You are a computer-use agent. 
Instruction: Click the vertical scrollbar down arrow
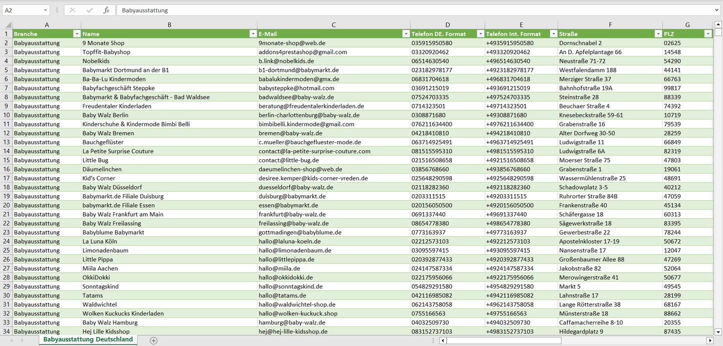coord(718,331)
